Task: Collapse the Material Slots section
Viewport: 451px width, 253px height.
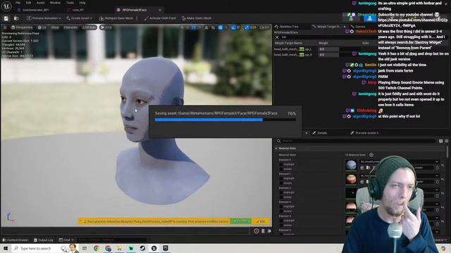Action: click(x=276, y=148)
